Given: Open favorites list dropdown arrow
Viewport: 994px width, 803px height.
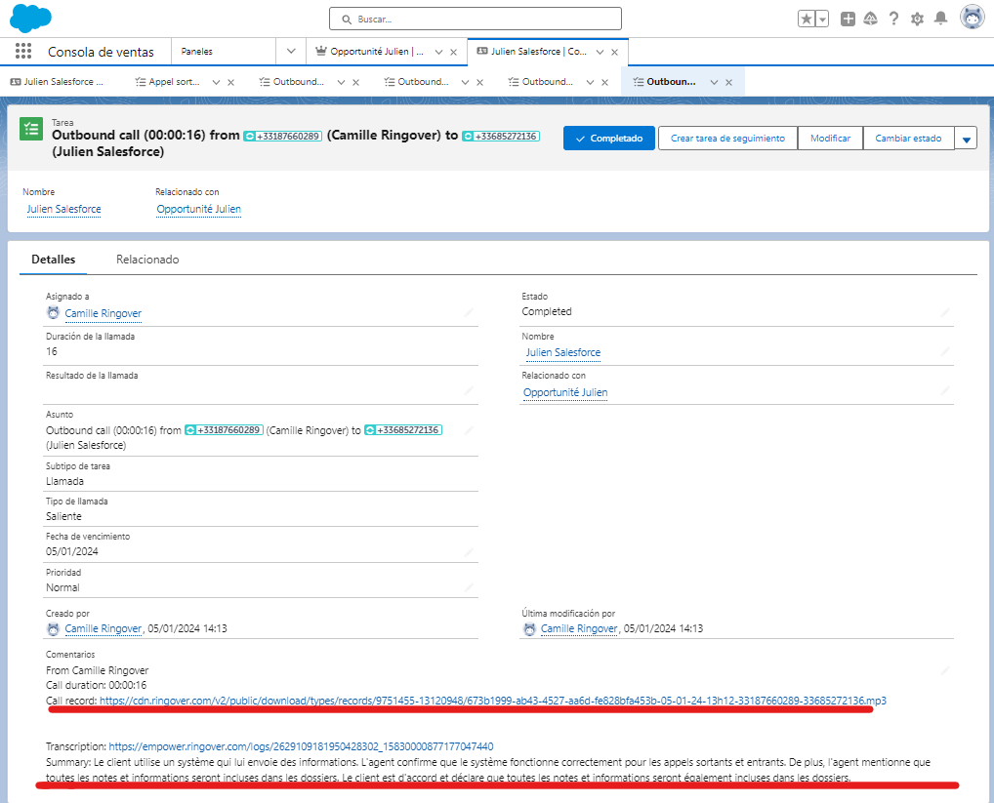Looking at the screenshot, I should (822, 19).
